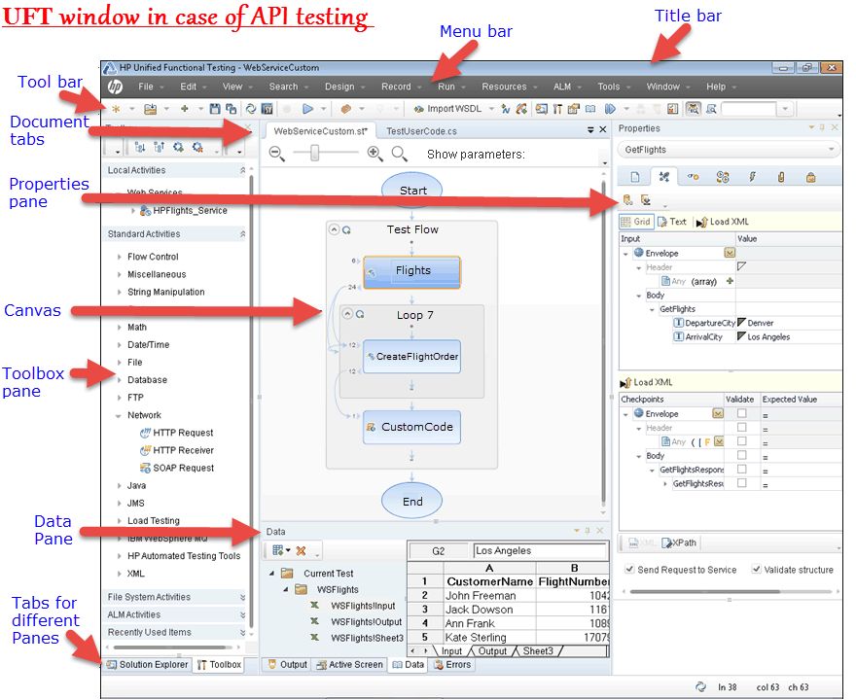Click the zoom out magnifier on canvas
The image size is (856, 700).
coord(277,154)
